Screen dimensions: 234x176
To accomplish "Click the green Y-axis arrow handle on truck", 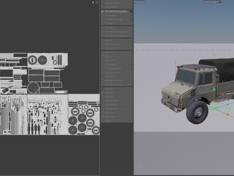I will tap(214, 89).
